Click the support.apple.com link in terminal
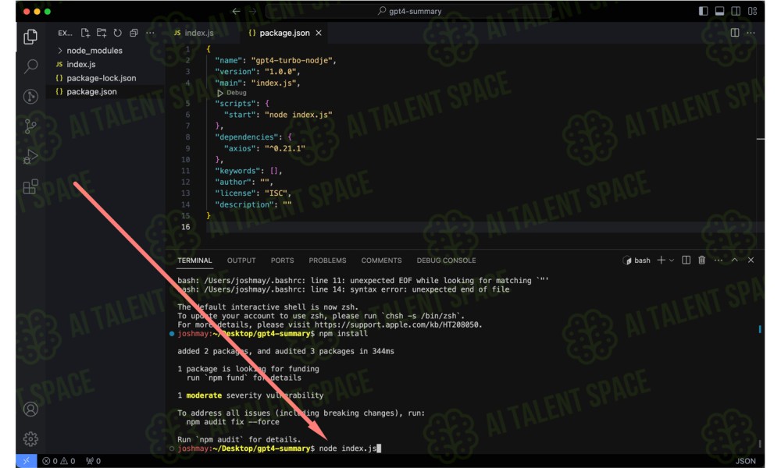This screenshot has width=781, height=468. click(398, 324)
